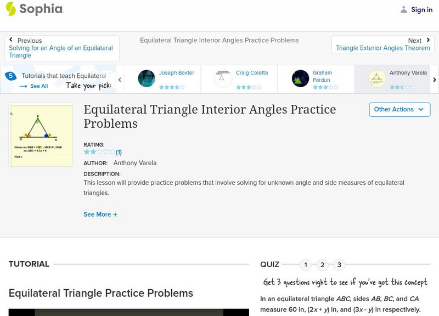Open Joseph Baxter's tutorial avatar
This screenshot has height=316, width=439.
[x=147, y=78]
